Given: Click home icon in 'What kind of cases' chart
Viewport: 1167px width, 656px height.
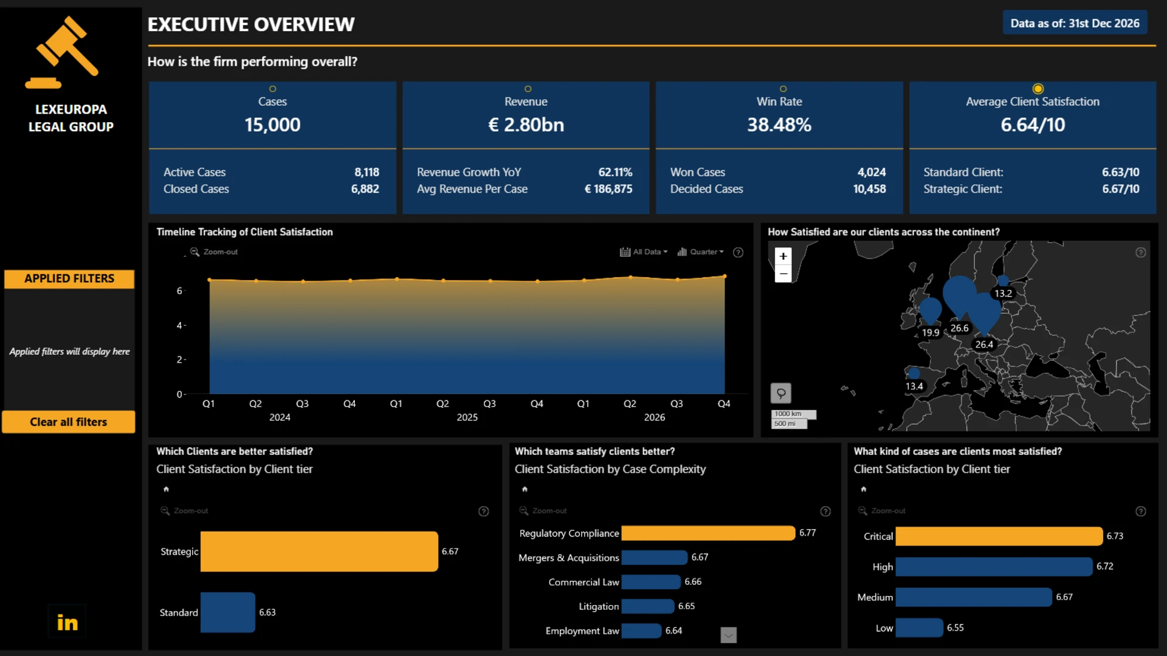Looking at the screenshot, I should [863, 489].
